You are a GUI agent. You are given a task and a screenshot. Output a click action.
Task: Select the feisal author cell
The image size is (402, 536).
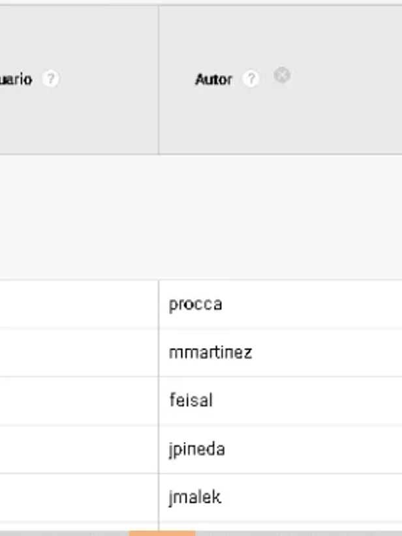(x=191, y=400)
